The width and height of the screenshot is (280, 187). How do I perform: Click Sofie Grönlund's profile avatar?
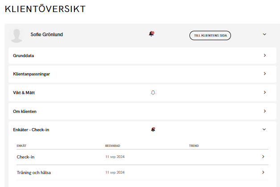[17, 35]
